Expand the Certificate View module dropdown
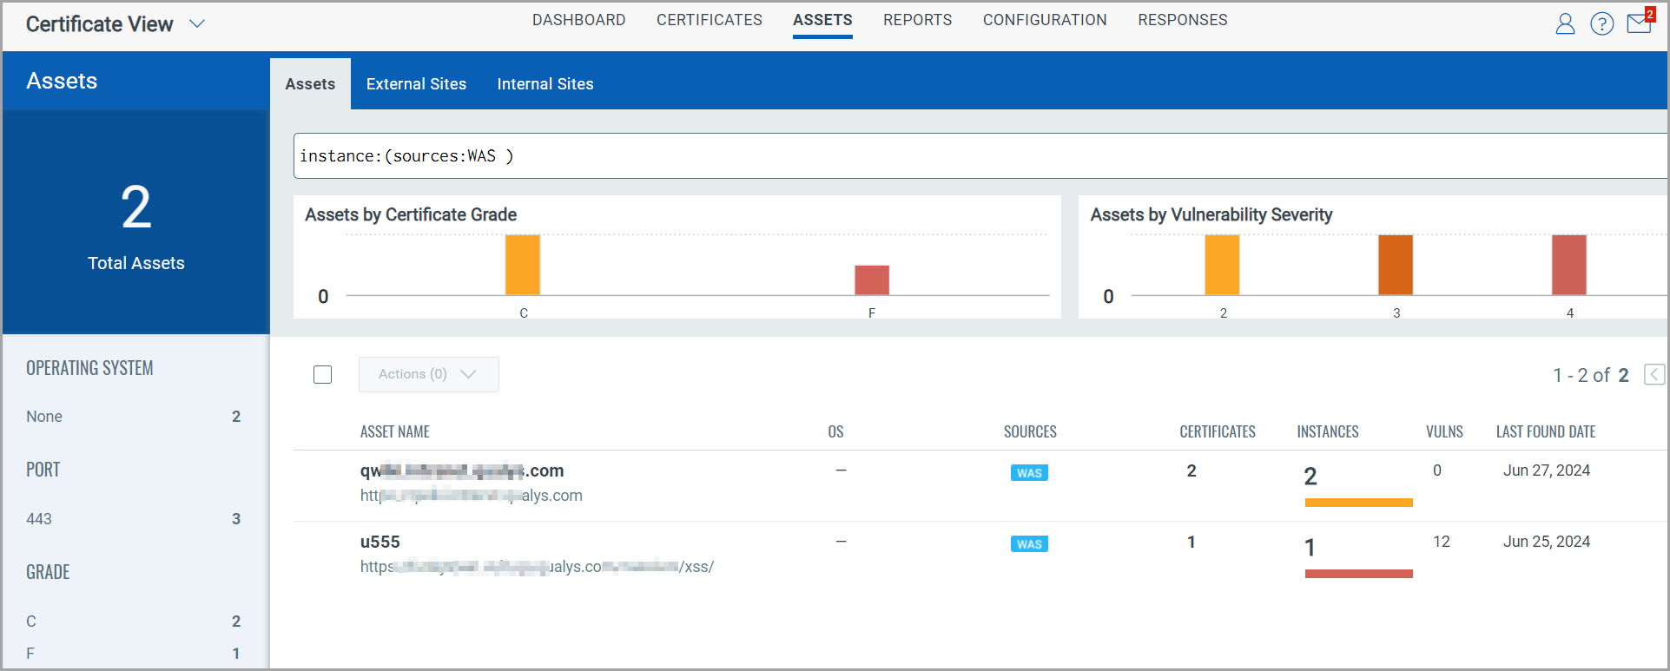 [x=197, y=23]
